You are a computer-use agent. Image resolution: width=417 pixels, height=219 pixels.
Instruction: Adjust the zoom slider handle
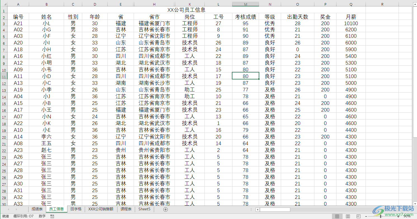(381, 216)
